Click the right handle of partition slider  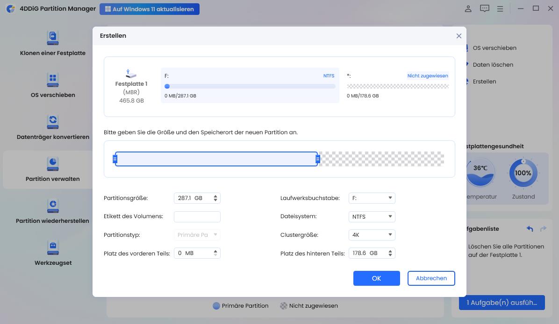[x=318, y=159]
